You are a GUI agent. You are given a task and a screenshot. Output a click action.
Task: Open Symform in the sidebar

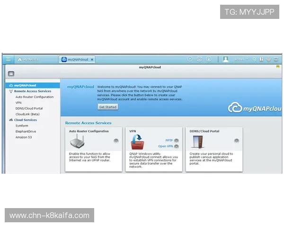tap(22, 126)
